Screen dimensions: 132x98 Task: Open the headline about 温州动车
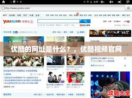click(x=20, y=71)
